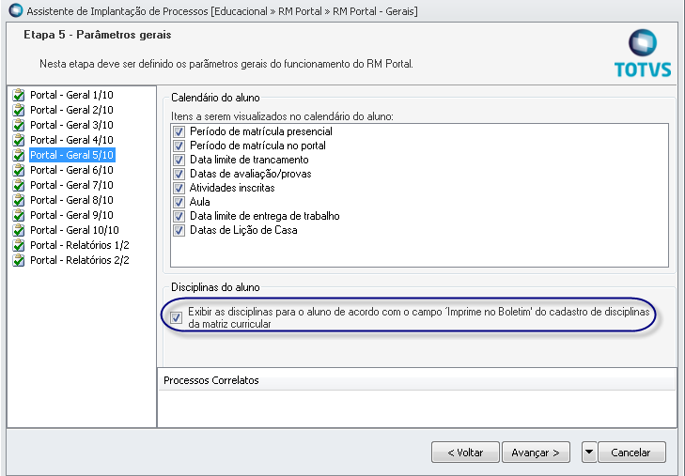Click the Etapa 5 - Parâmetros gerais heading
Image resolution: width=685 pixels, height=476 pixels.
point(98,35)
